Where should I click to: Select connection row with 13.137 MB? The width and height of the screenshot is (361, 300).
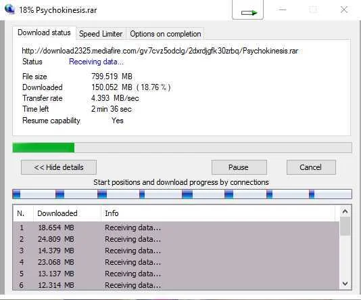tap(176, 274)
